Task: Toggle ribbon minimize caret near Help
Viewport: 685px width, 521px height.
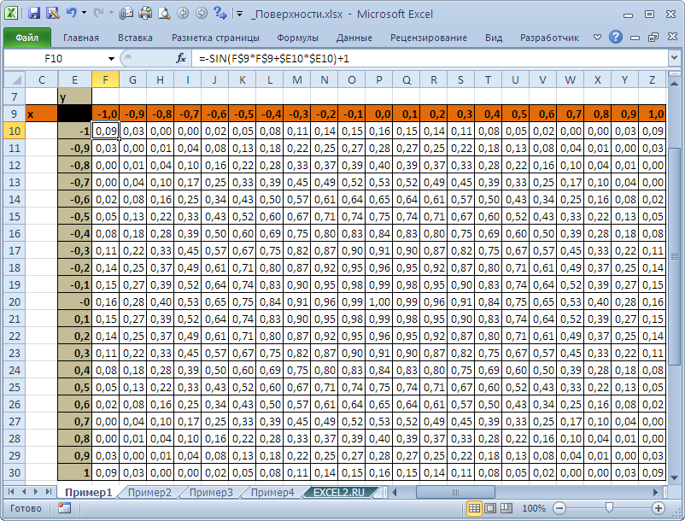Action: click(596, 38)
